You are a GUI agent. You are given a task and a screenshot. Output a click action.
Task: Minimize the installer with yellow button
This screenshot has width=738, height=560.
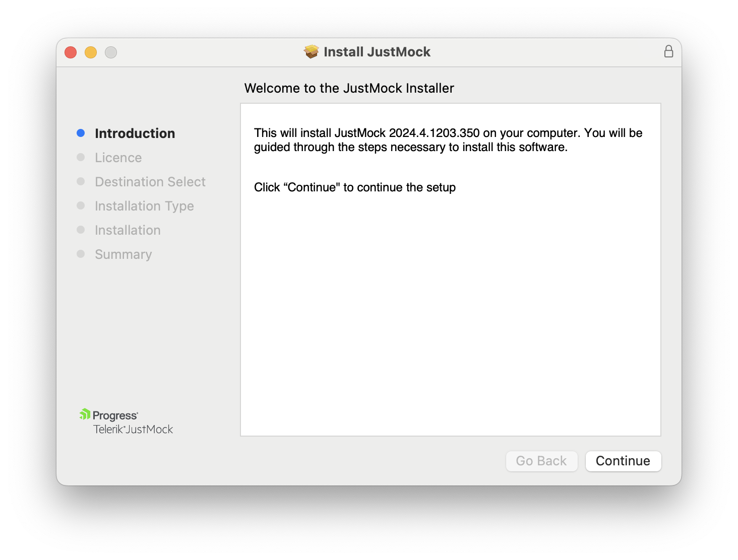[91, 52]
